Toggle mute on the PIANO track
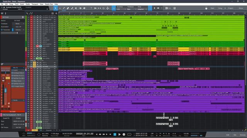 (x=31, y=95)
